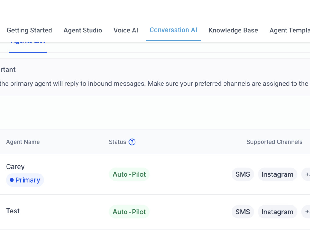The image size is (310, 232).
Task: Click the SMS chip in Test row
Action: click(243, 212)
